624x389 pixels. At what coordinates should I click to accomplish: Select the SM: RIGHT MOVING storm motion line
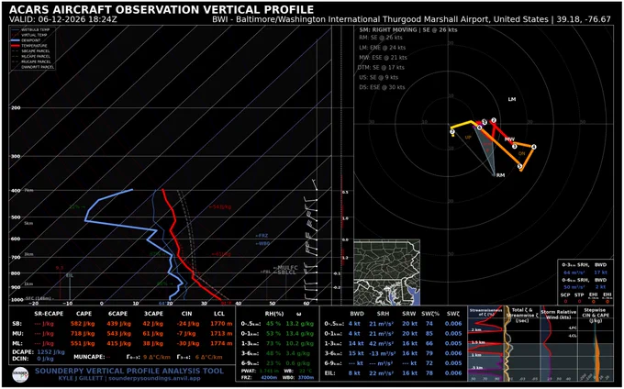(x=408, y=30)
